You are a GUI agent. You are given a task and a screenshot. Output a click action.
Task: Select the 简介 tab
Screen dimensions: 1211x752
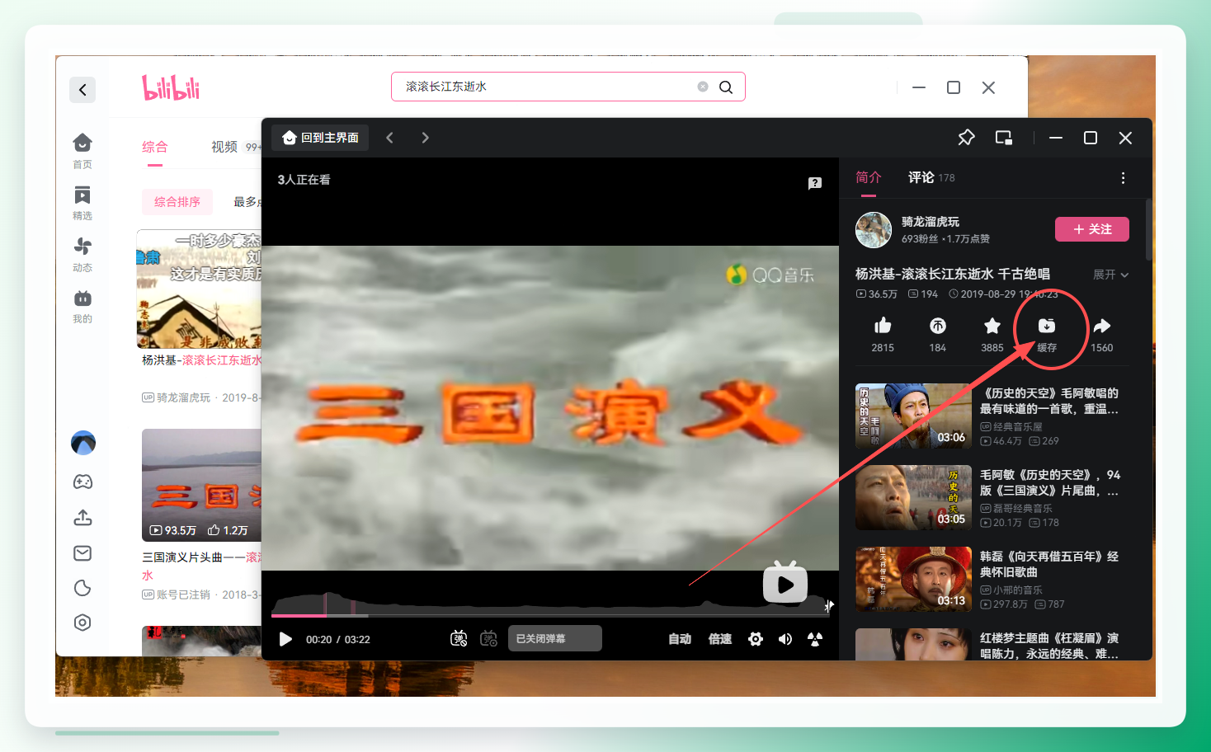tap(869, 177)
